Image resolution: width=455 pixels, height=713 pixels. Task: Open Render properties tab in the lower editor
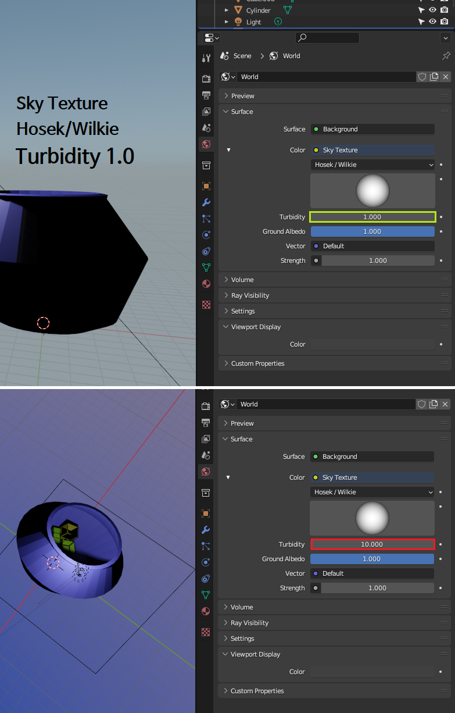pos(206,406)
